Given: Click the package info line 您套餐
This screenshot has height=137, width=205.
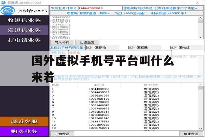Looking at the screenshot, I should pyautogui.click(x=126, y=13).
